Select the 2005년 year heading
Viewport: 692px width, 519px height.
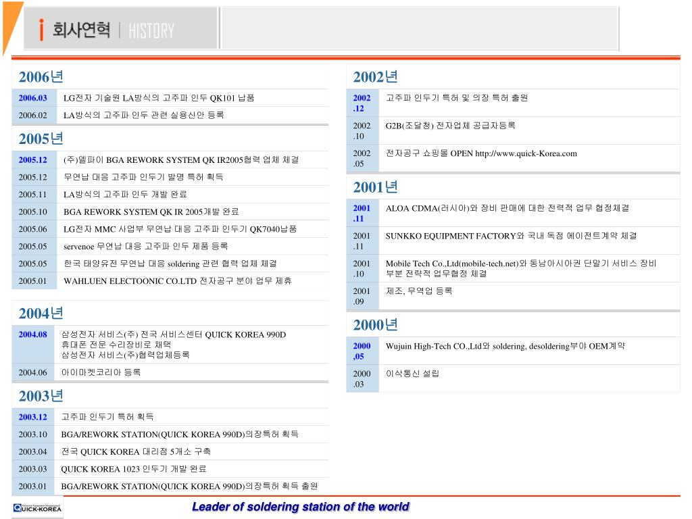click(41, 139)
